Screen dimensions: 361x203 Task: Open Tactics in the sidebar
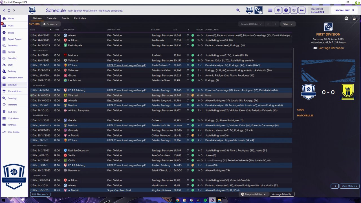[x=14, y=52]
